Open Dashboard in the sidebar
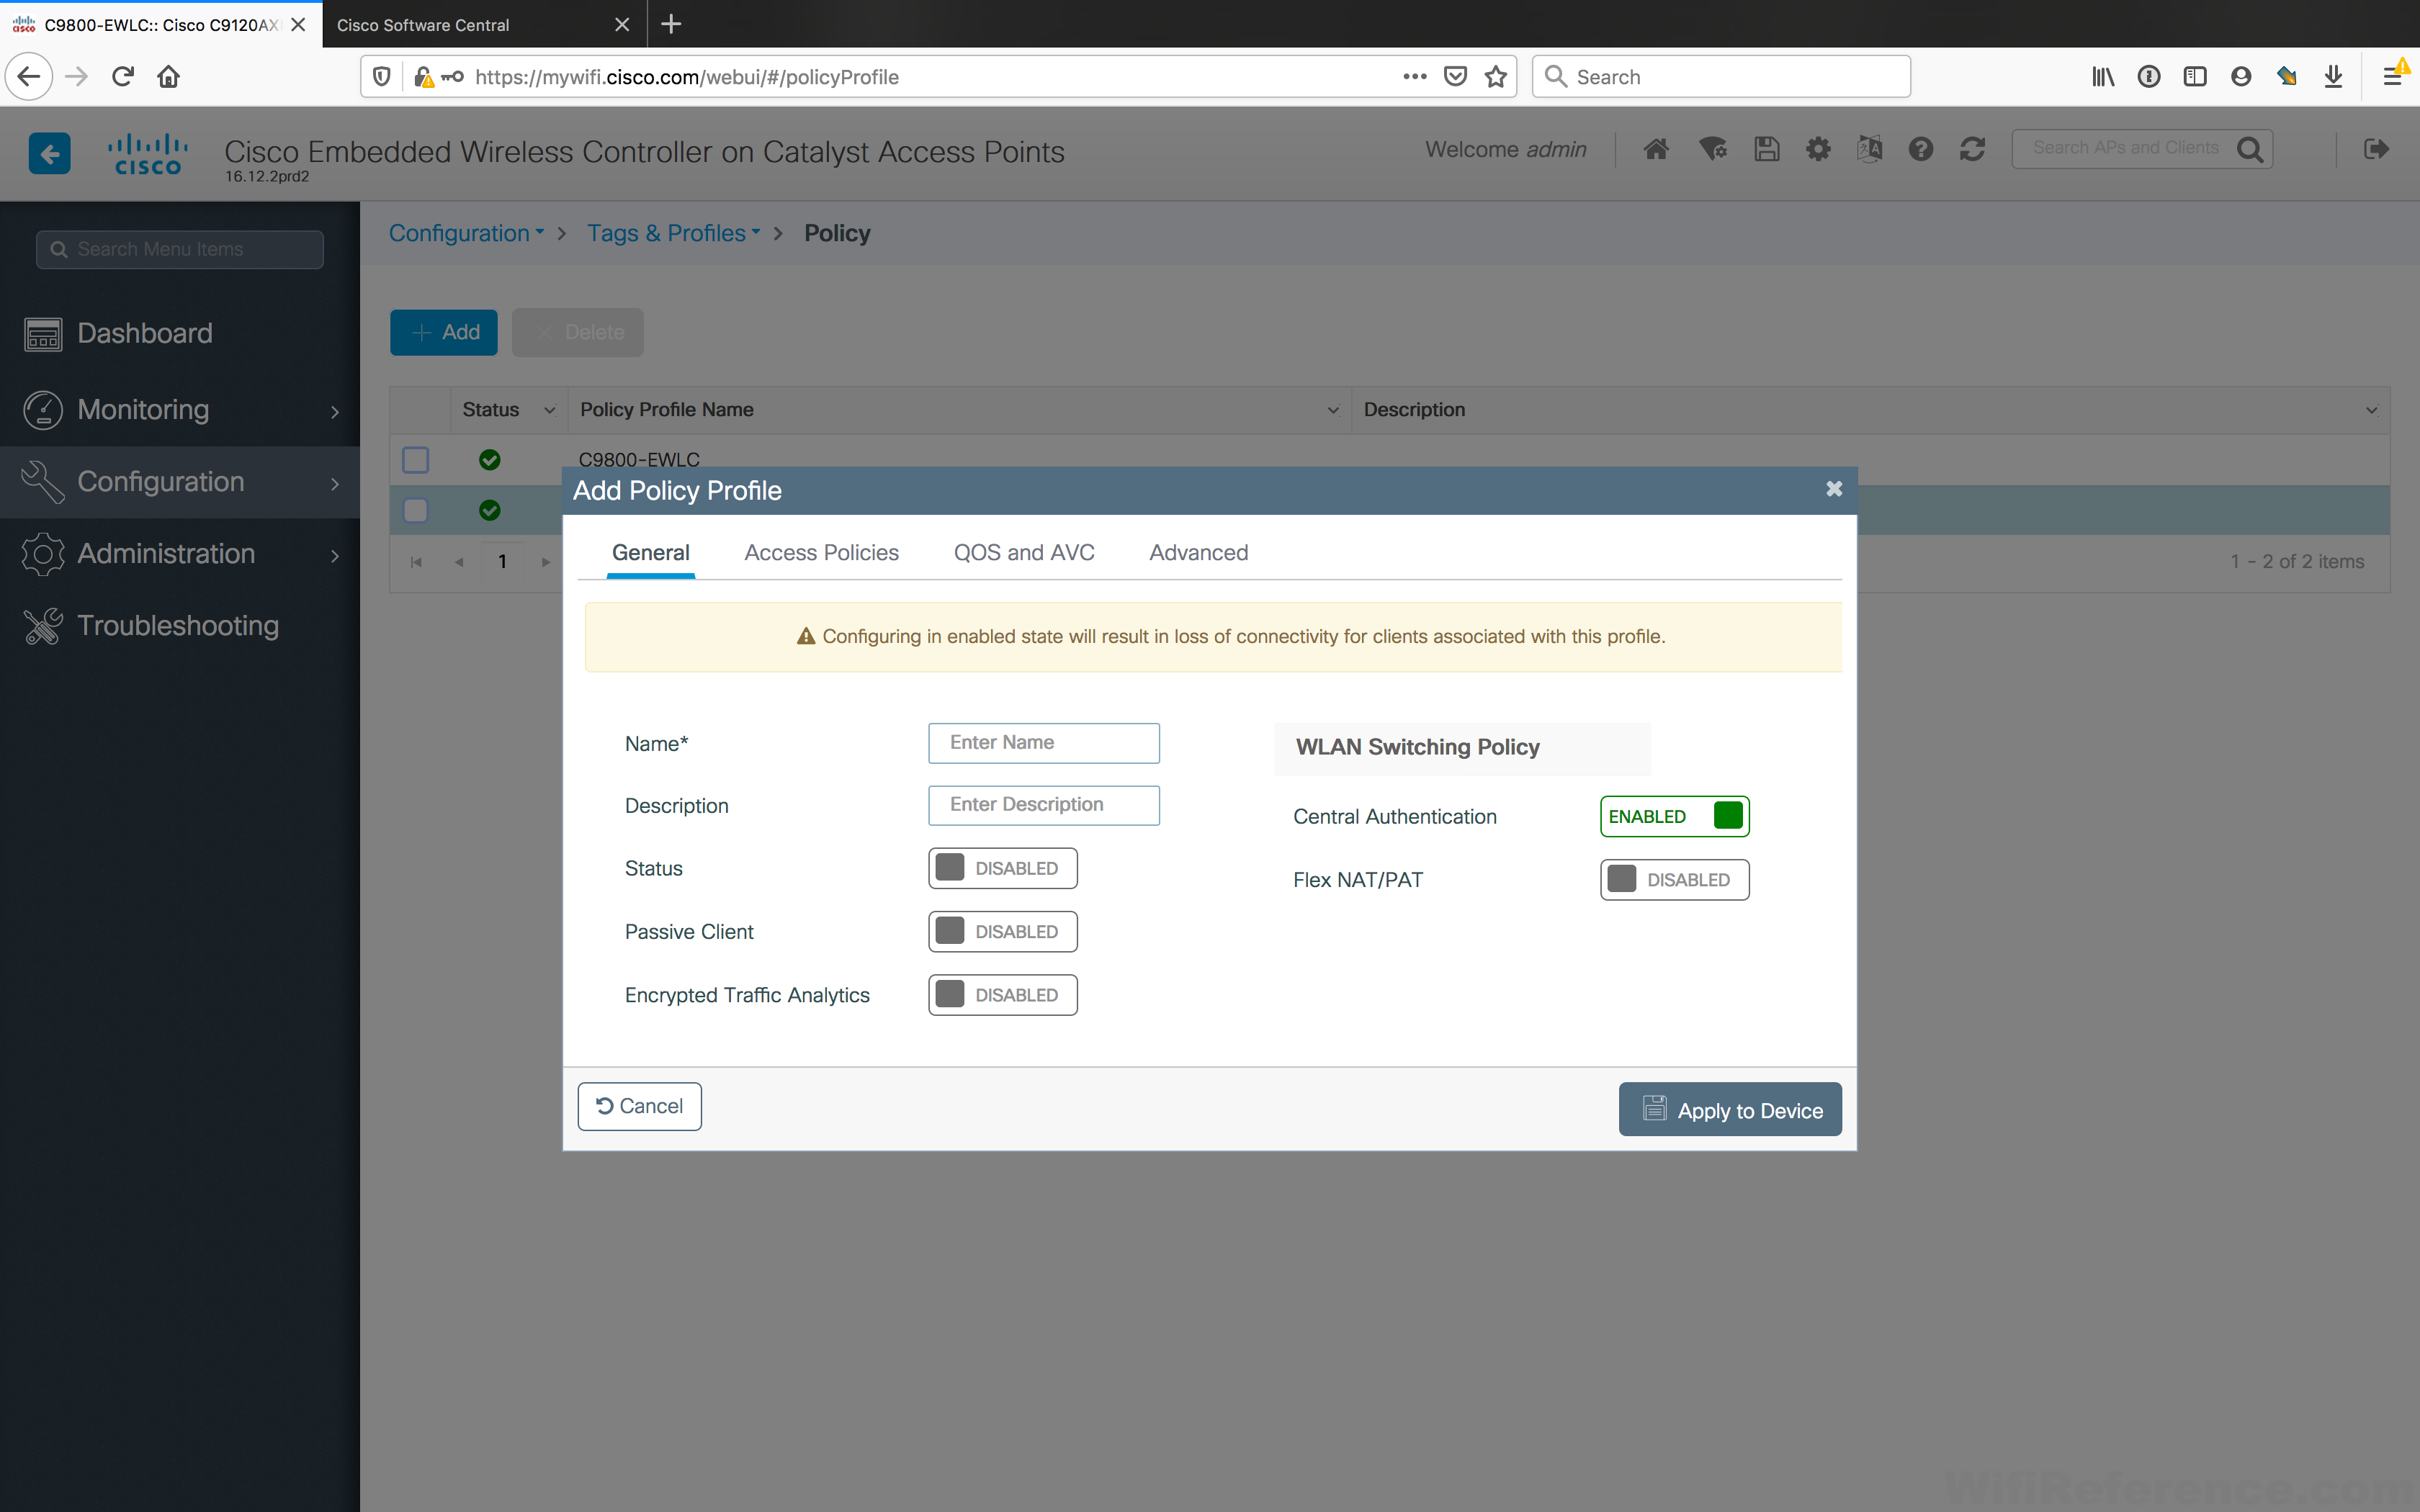 pos(180,334)
